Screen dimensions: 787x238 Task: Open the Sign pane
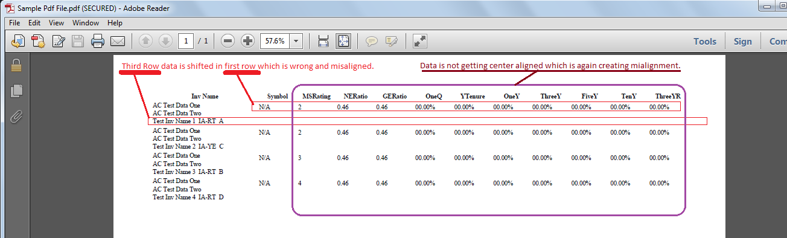[743, 42]
